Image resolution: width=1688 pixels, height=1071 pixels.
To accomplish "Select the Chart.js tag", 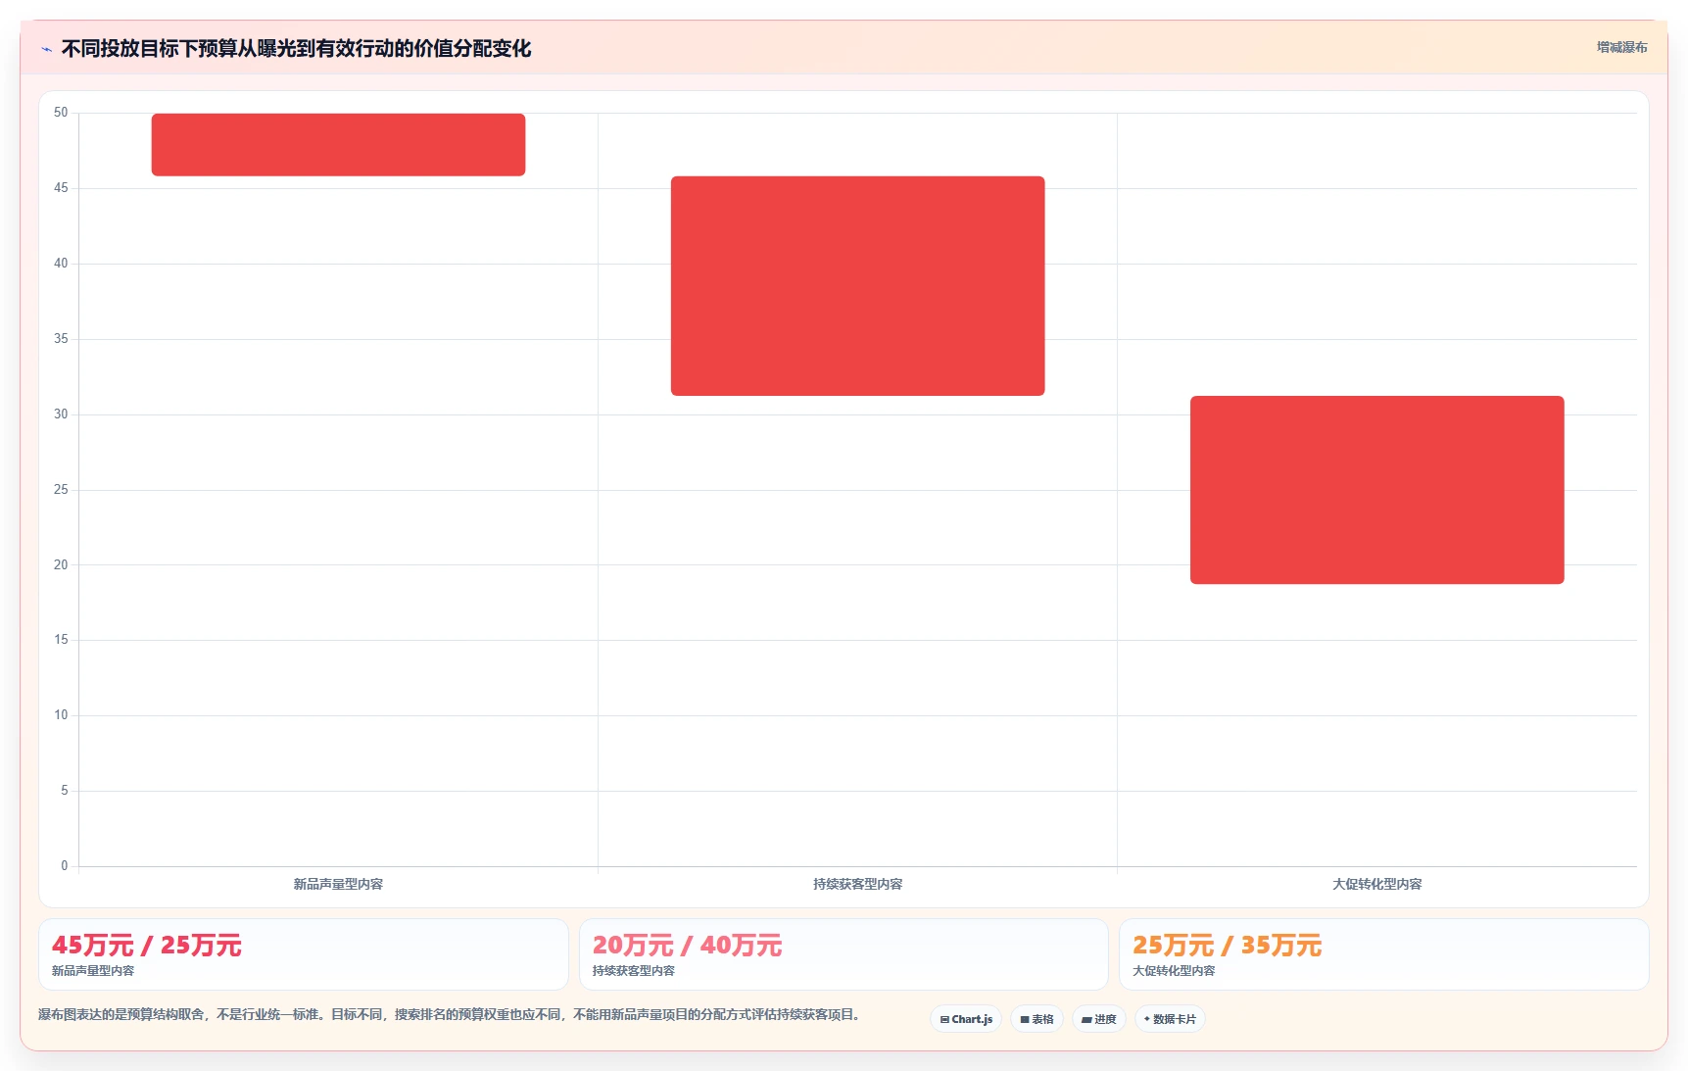I will [966, 1019].
